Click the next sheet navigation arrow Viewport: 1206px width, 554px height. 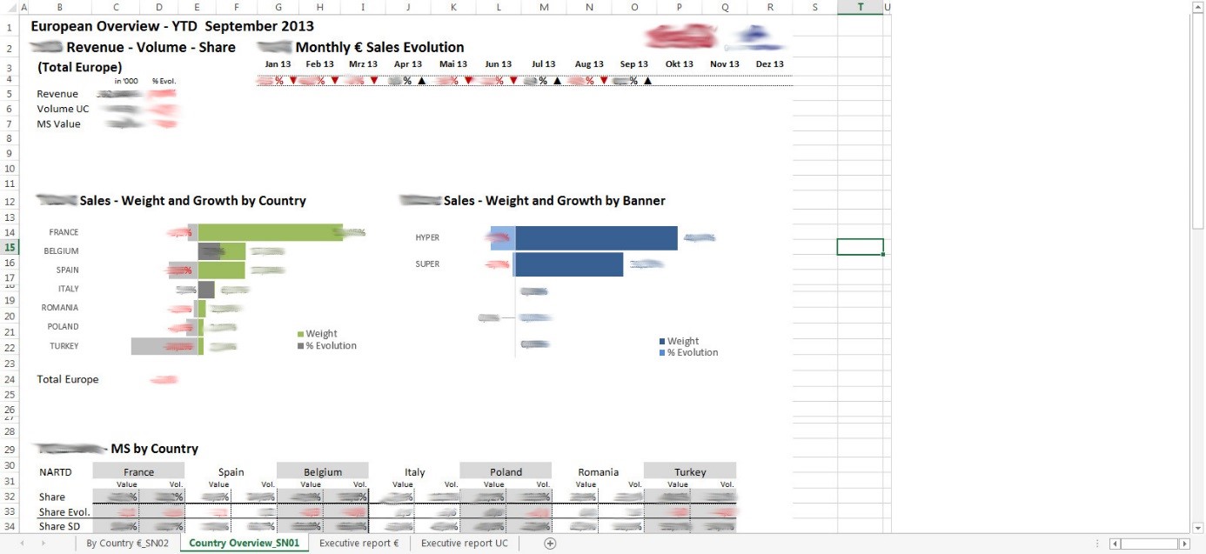42,544
